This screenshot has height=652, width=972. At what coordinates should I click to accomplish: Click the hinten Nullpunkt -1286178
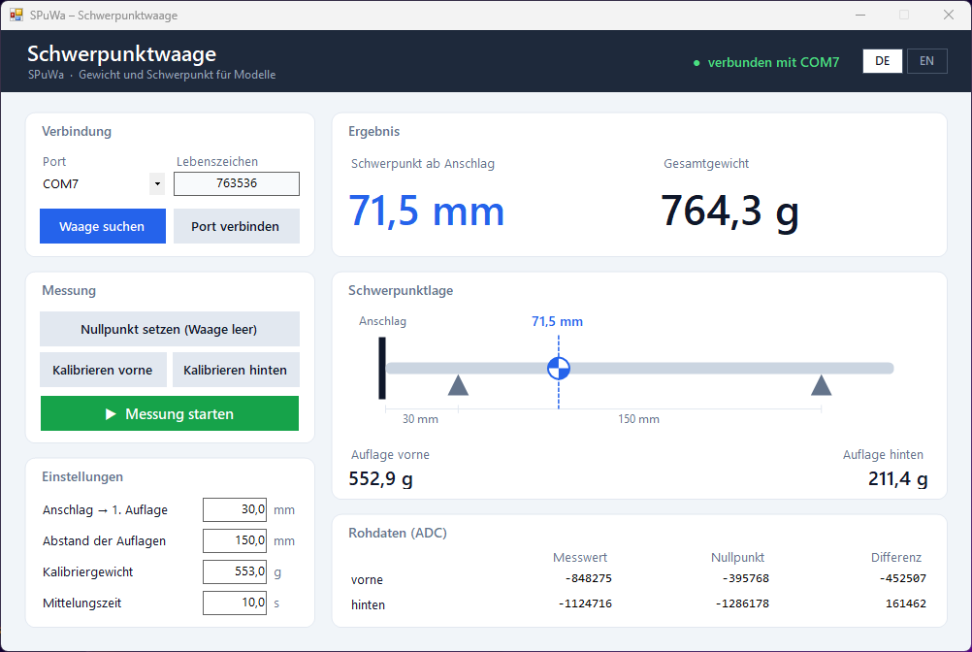point(742,603)
